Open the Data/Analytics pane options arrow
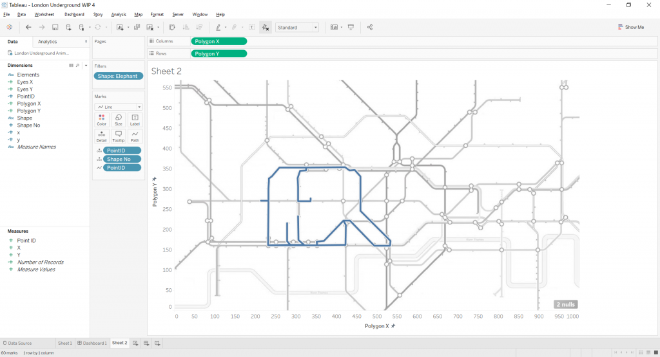660x357 pixels. pyautogui.click(x=86, y=42)
